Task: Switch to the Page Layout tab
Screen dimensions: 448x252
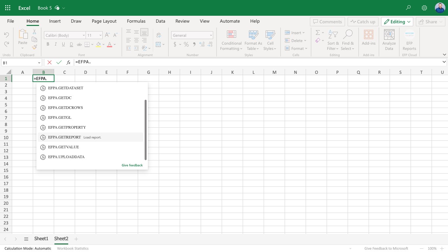Action: pos(104,21)
